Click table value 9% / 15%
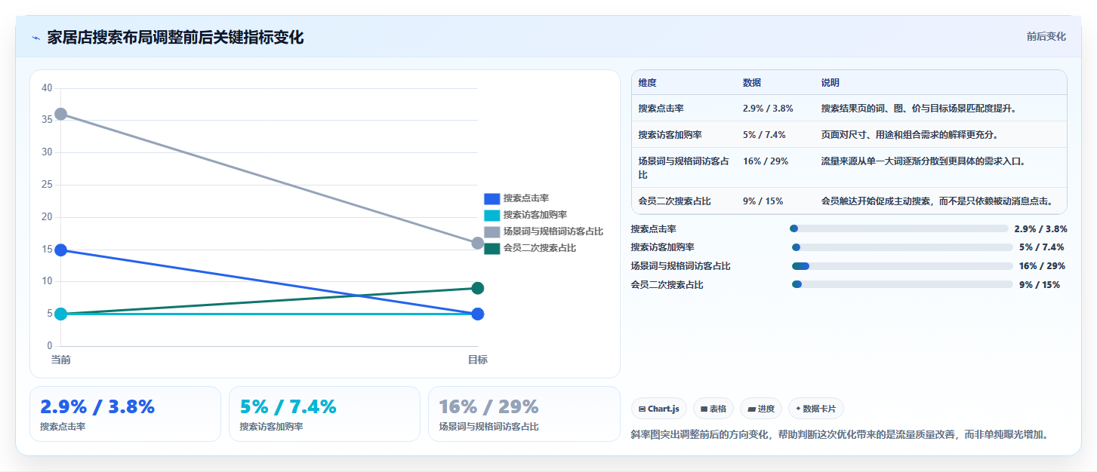1097x472 pixels. click(x=763, y=201)
